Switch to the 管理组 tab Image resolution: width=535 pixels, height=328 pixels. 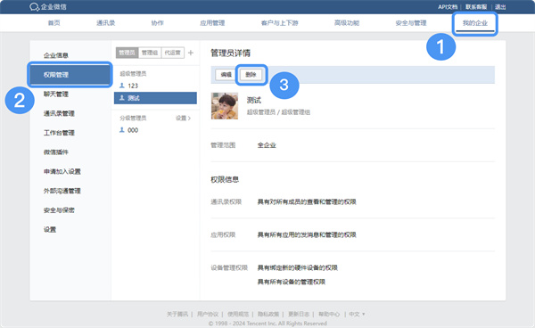150,53
